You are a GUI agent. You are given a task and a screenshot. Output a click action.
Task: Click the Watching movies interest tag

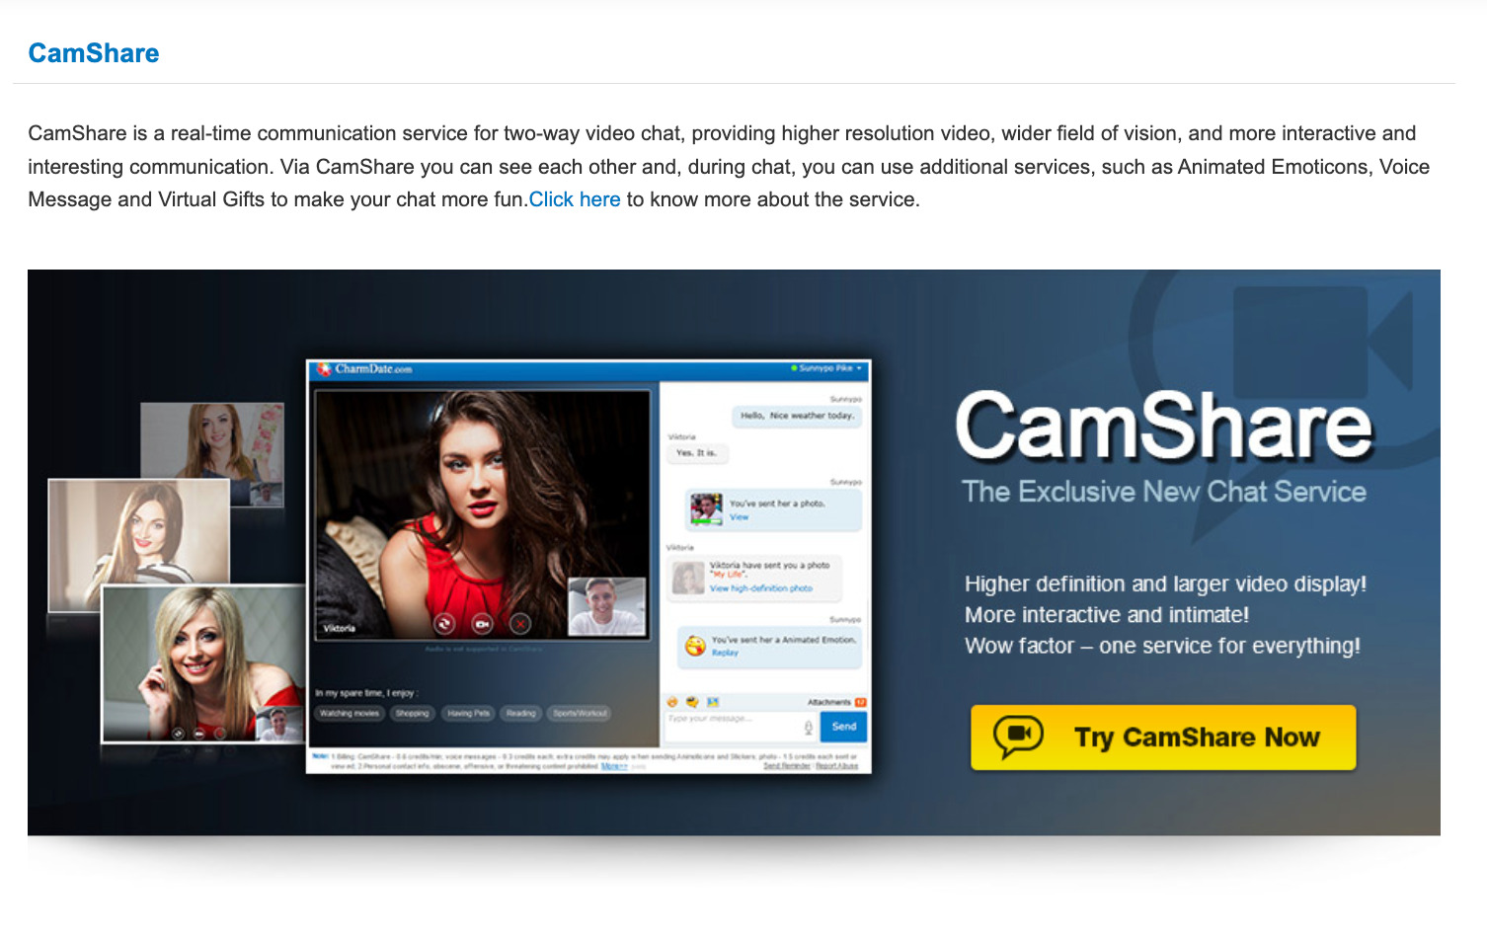point(350,713)
